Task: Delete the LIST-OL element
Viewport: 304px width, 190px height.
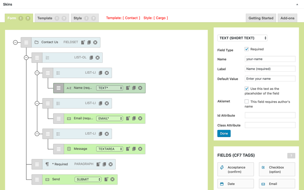Action: pyautogui.click(x=98, y=57)
